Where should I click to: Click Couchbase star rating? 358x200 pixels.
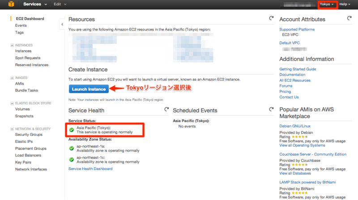[299, 165]
